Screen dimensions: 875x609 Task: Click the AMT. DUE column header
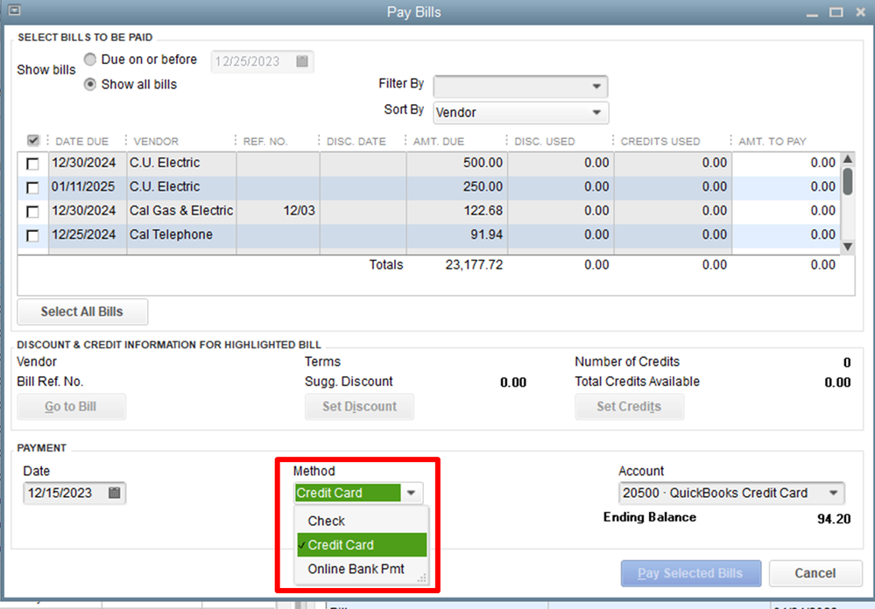point(439,142)
